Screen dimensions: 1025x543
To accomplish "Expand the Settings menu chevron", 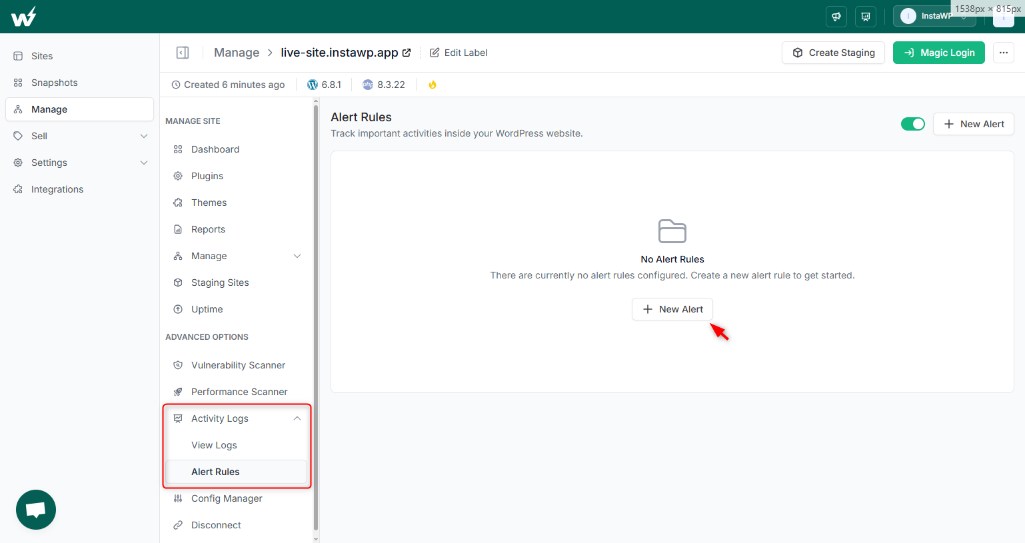I will point(144,163).
